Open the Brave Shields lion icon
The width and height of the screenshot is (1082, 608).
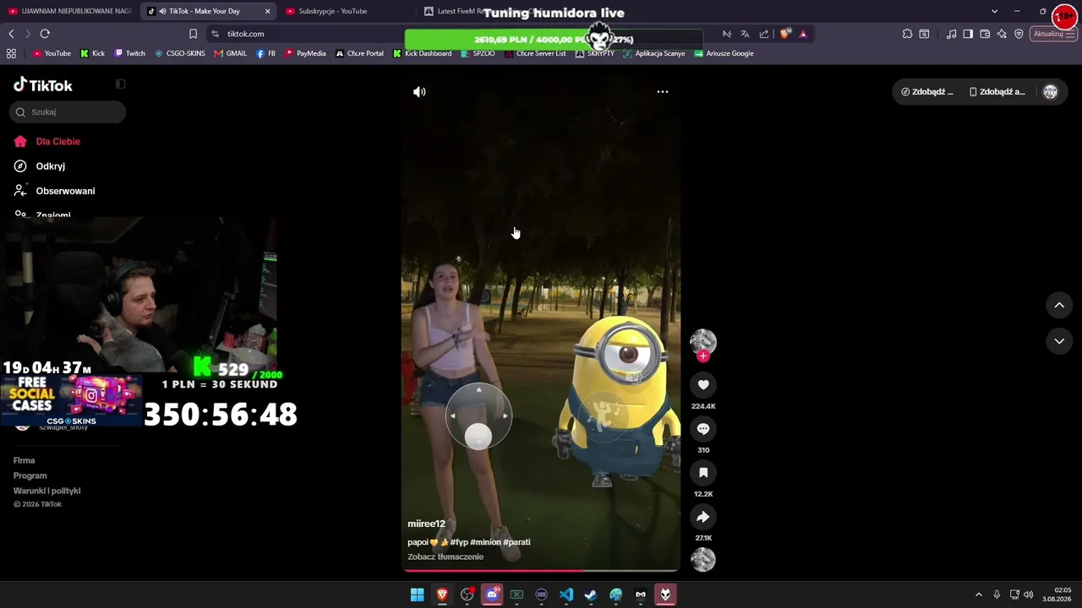[785, 34]
